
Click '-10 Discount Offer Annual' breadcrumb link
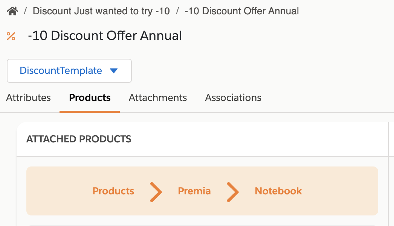tap(242, 11)
